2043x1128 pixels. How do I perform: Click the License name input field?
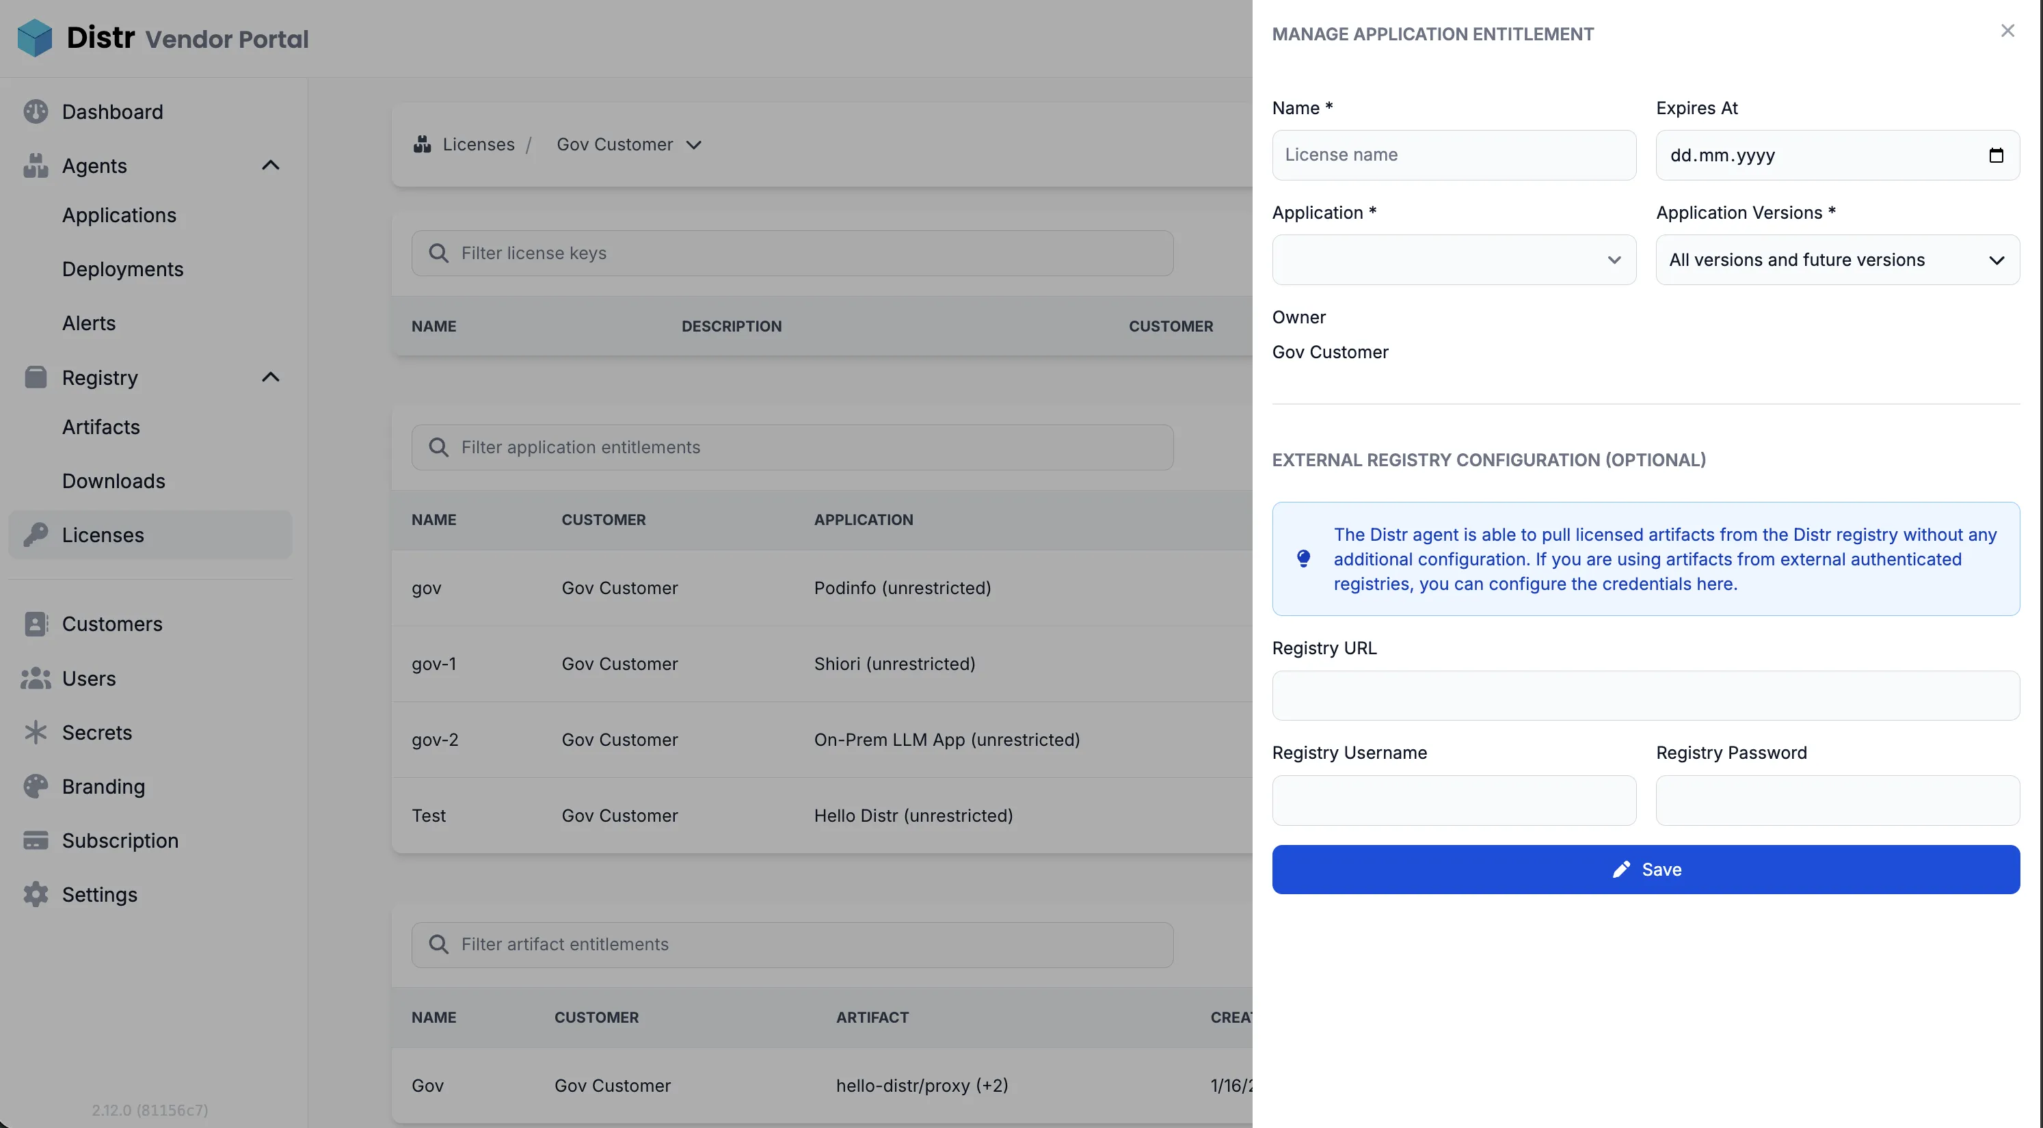[x=1453, y=155]
